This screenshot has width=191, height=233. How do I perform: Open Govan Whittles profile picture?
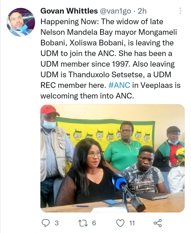coord(21,22)
